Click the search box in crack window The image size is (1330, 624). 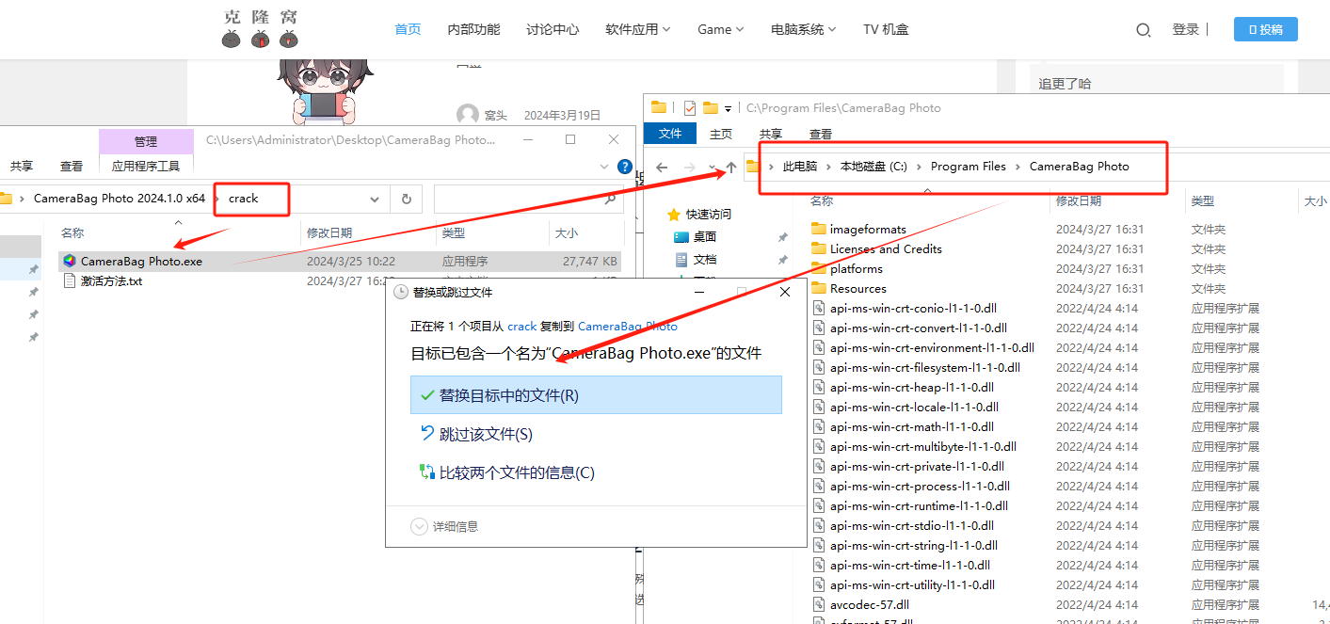pyautogui.click(x=528, y=200)
